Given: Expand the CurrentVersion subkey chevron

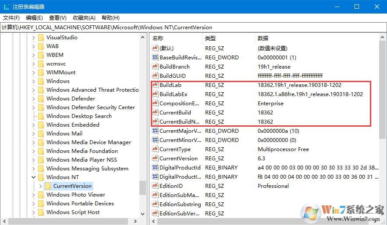Looking at the screenshot, I should [x=40, y=186].
